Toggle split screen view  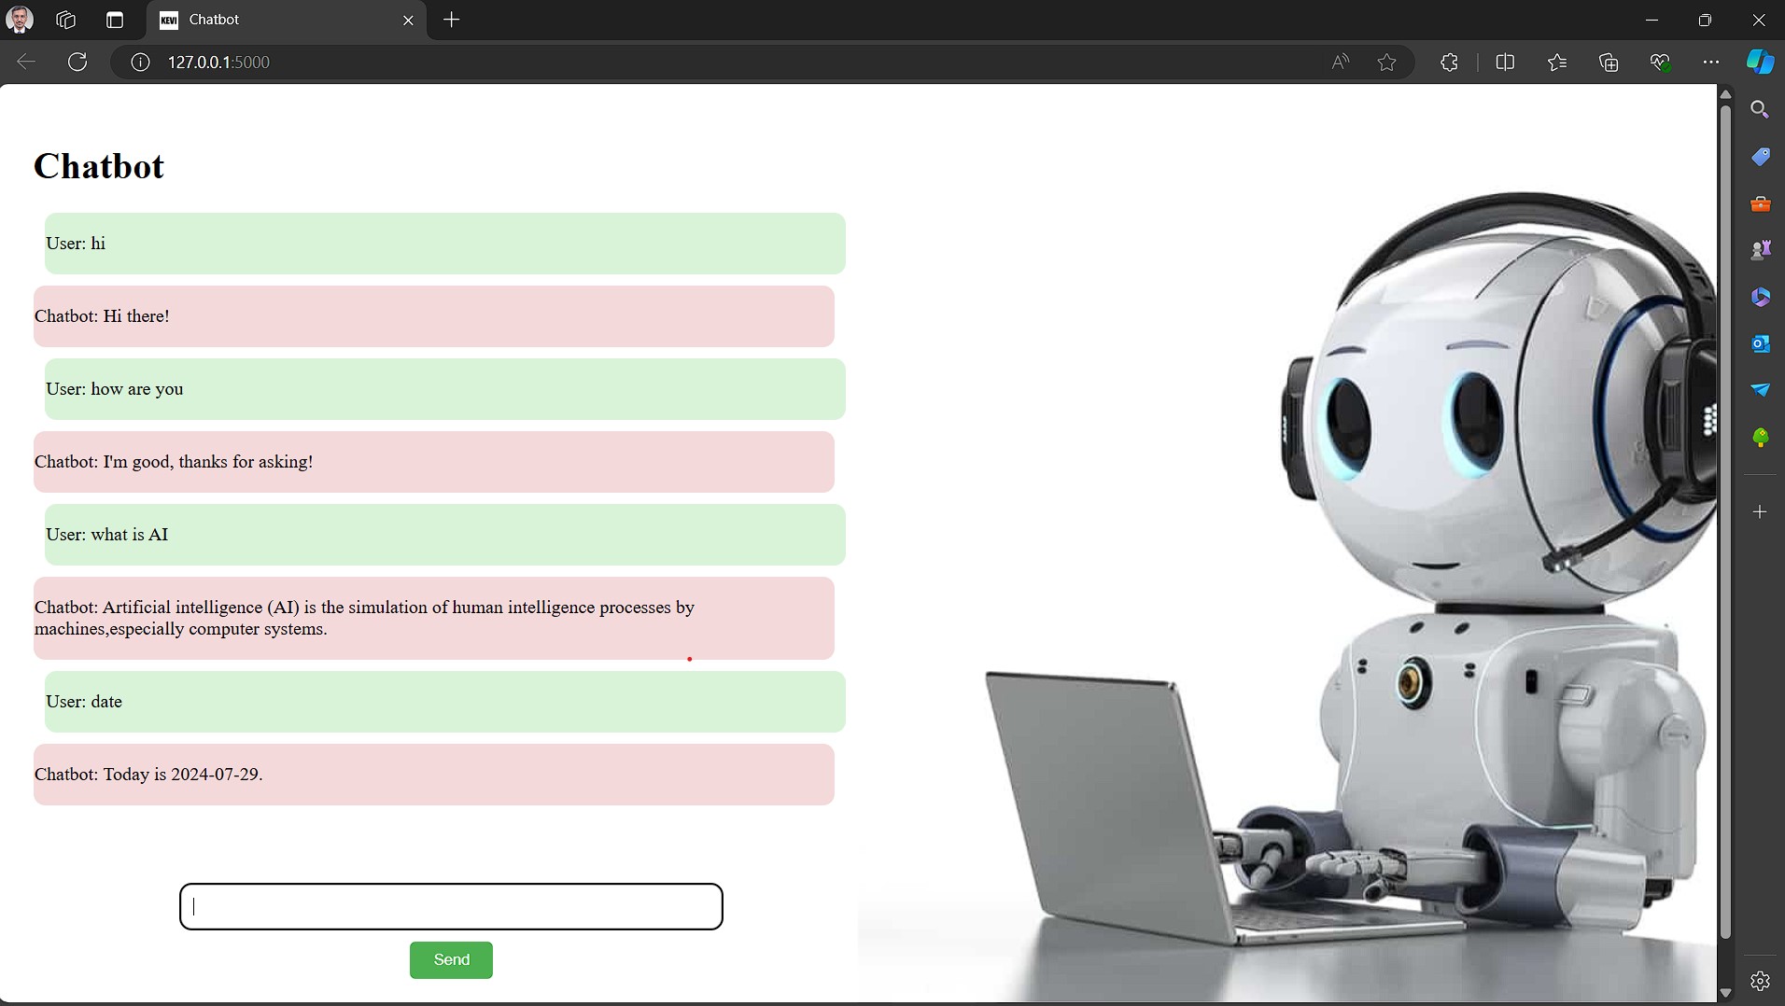coord(1505,62)
